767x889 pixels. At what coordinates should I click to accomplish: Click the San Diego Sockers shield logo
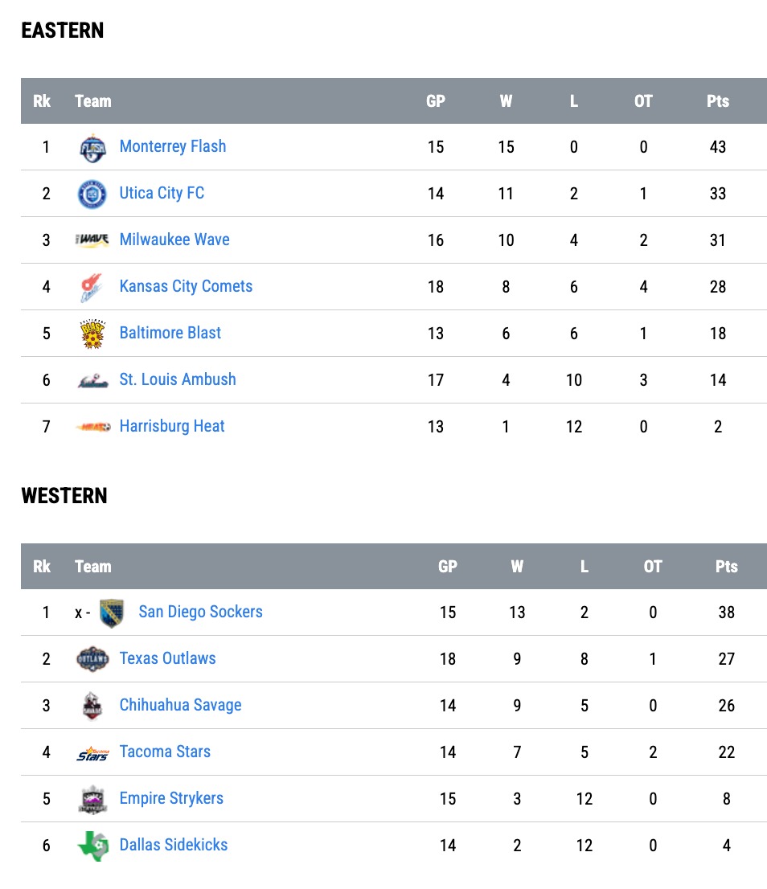pos(112,613)
